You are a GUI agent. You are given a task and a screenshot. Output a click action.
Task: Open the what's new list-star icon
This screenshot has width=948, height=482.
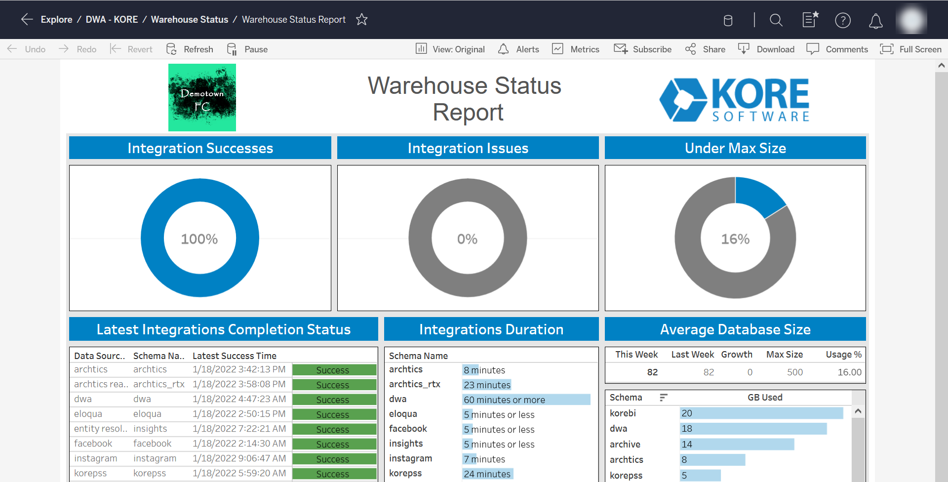tap(810, 19)
